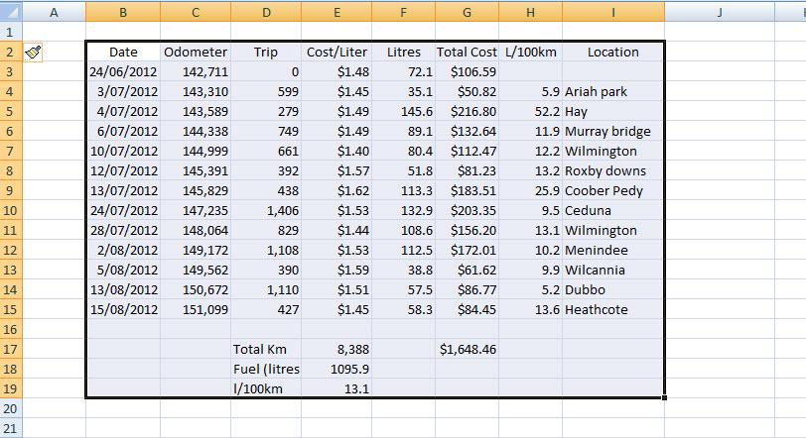Viewport: 806px width, 438px height.
Task: Select row 17 header
Action: (11, 349)
